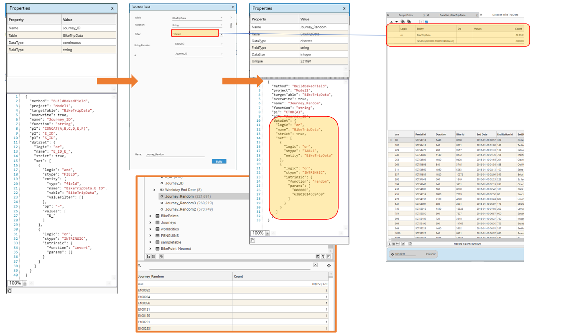Expand the worldcities table node

[150, 229]
